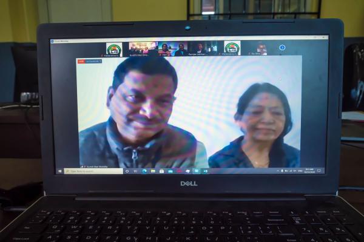Image resolution: width=364 pixels, height=242 pixels.
Task: Click the microphone icon in system tray
Action: (283, 171)
